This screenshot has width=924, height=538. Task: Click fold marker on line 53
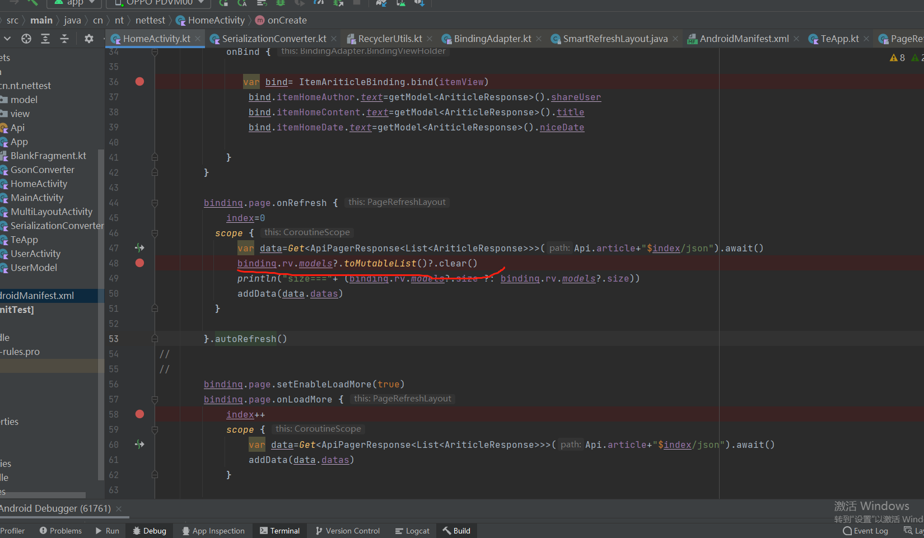point(155,339)
